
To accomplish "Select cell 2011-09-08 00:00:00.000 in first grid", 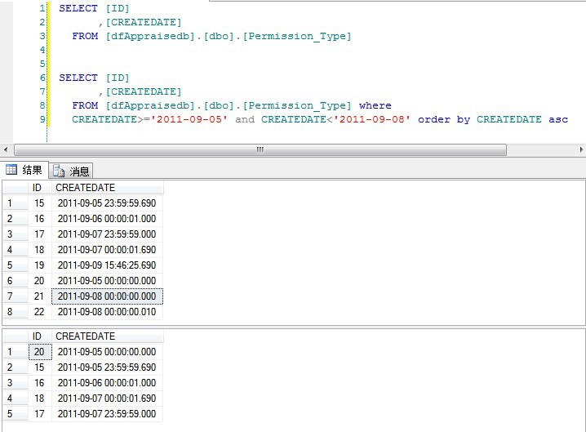I will (x=107, y=296).
